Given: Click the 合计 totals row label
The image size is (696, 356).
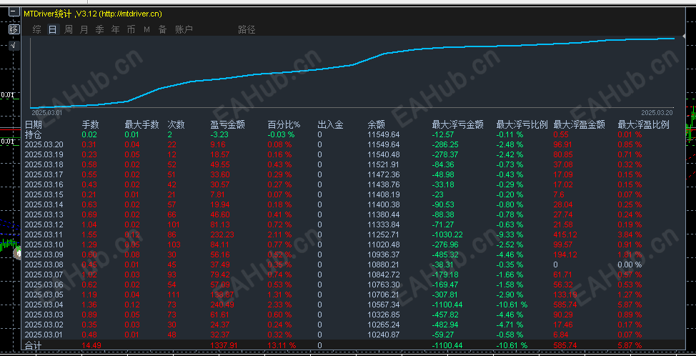Looking at the screenshot, I should tap(34, 345).
